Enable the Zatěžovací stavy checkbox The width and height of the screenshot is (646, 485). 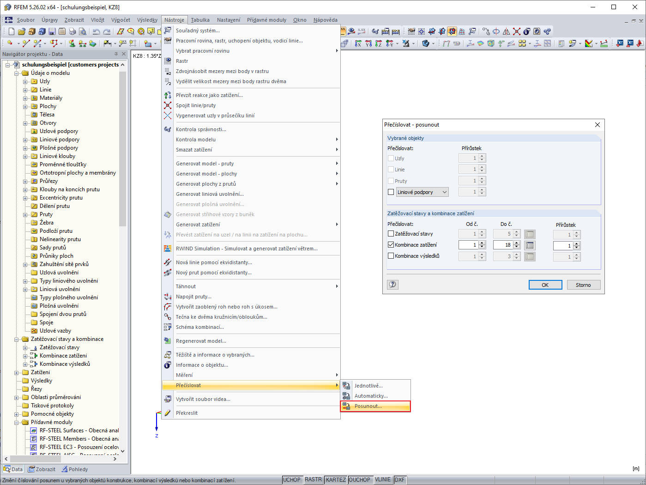391,234
